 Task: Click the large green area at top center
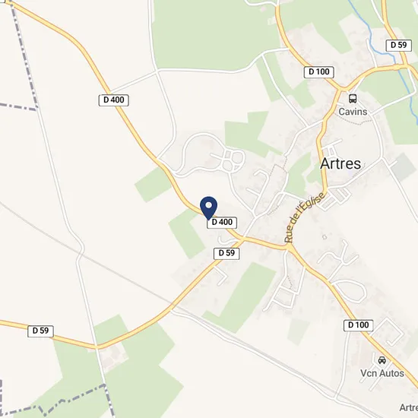[214, 35]
